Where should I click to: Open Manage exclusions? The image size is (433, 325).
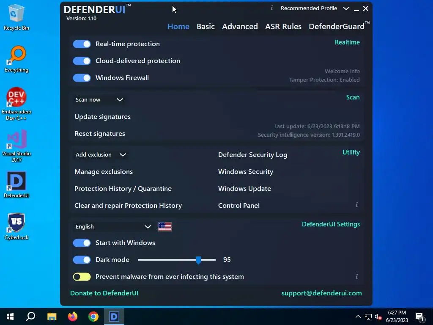[x=104, y=172]
